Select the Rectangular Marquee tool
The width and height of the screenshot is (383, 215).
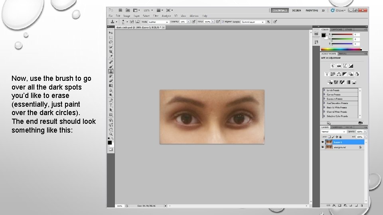coord(111,37)
